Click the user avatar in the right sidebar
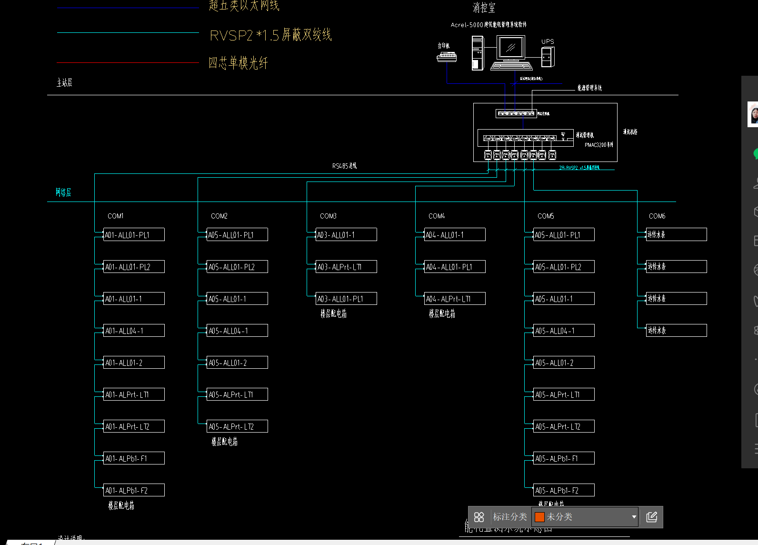The image size is (758, 545). coord(754,114)
